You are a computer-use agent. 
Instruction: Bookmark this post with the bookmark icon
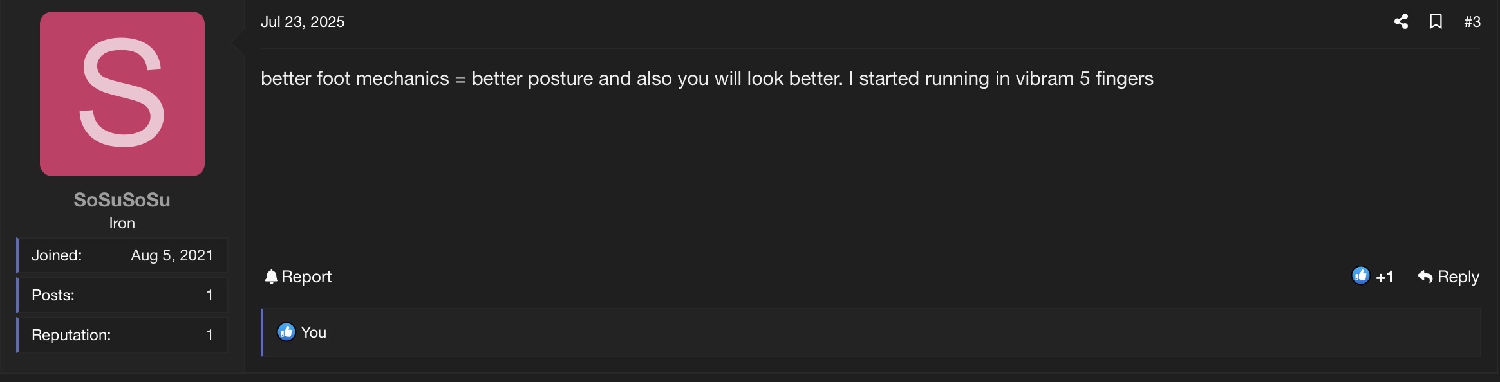tap(1436, 22)
